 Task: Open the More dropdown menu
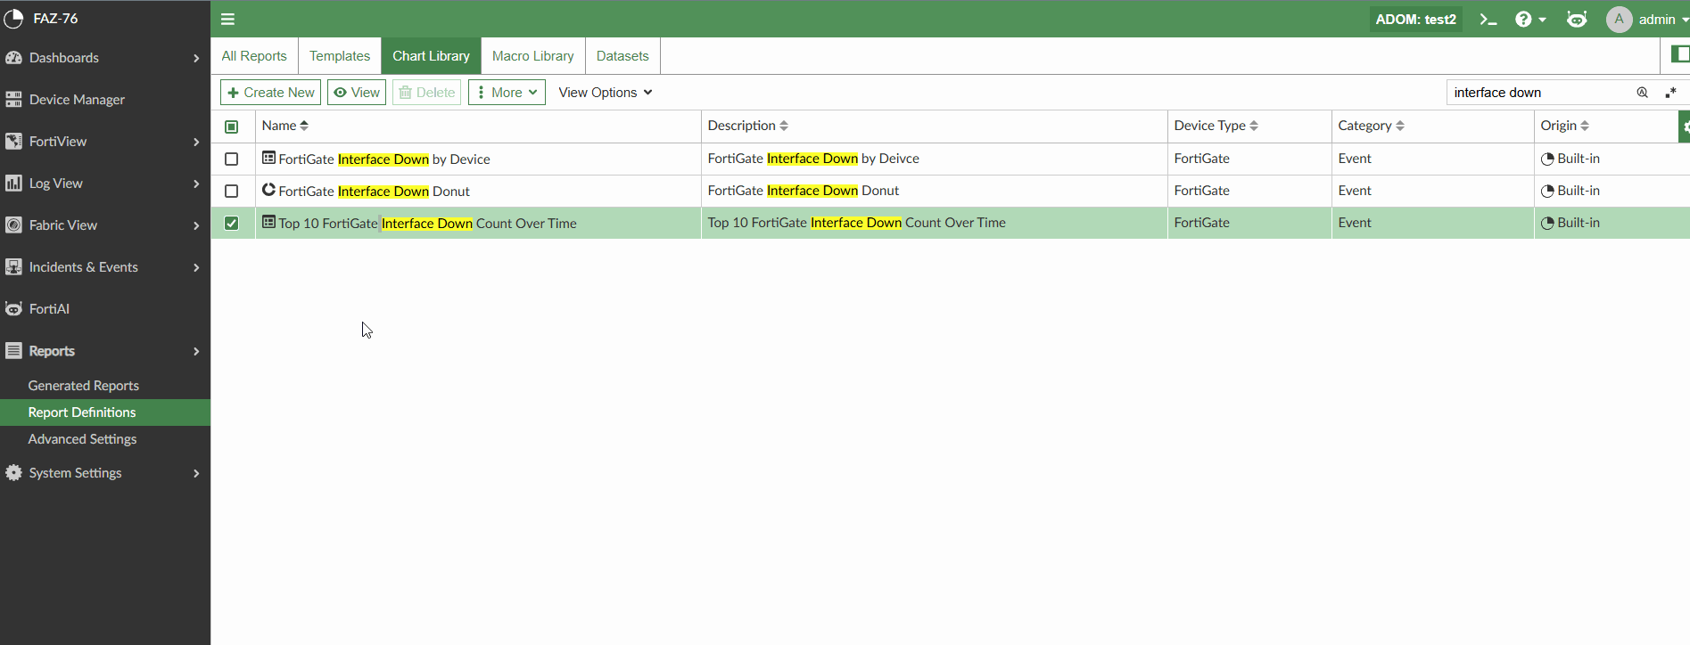pyautogui.click(x=507, y=93)
